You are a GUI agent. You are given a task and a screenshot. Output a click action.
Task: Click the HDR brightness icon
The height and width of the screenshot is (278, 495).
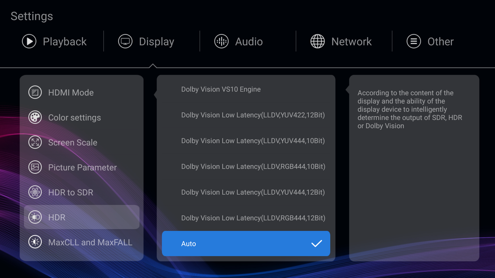35,217
